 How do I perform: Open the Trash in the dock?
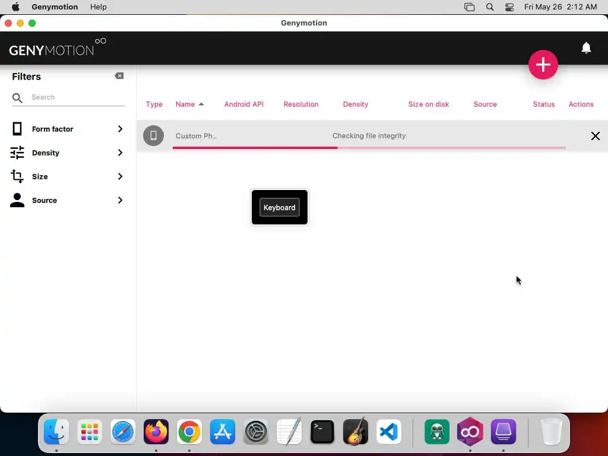[551, 432]
